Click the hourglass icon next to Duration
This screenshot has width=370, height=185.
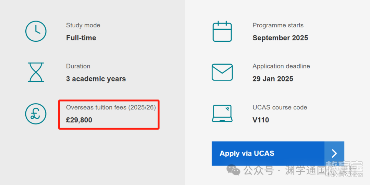pos(36,72)
